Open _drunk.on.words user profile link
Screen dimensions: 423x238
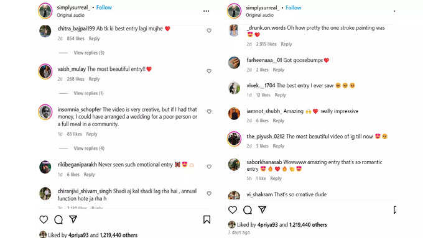point(266,28)
